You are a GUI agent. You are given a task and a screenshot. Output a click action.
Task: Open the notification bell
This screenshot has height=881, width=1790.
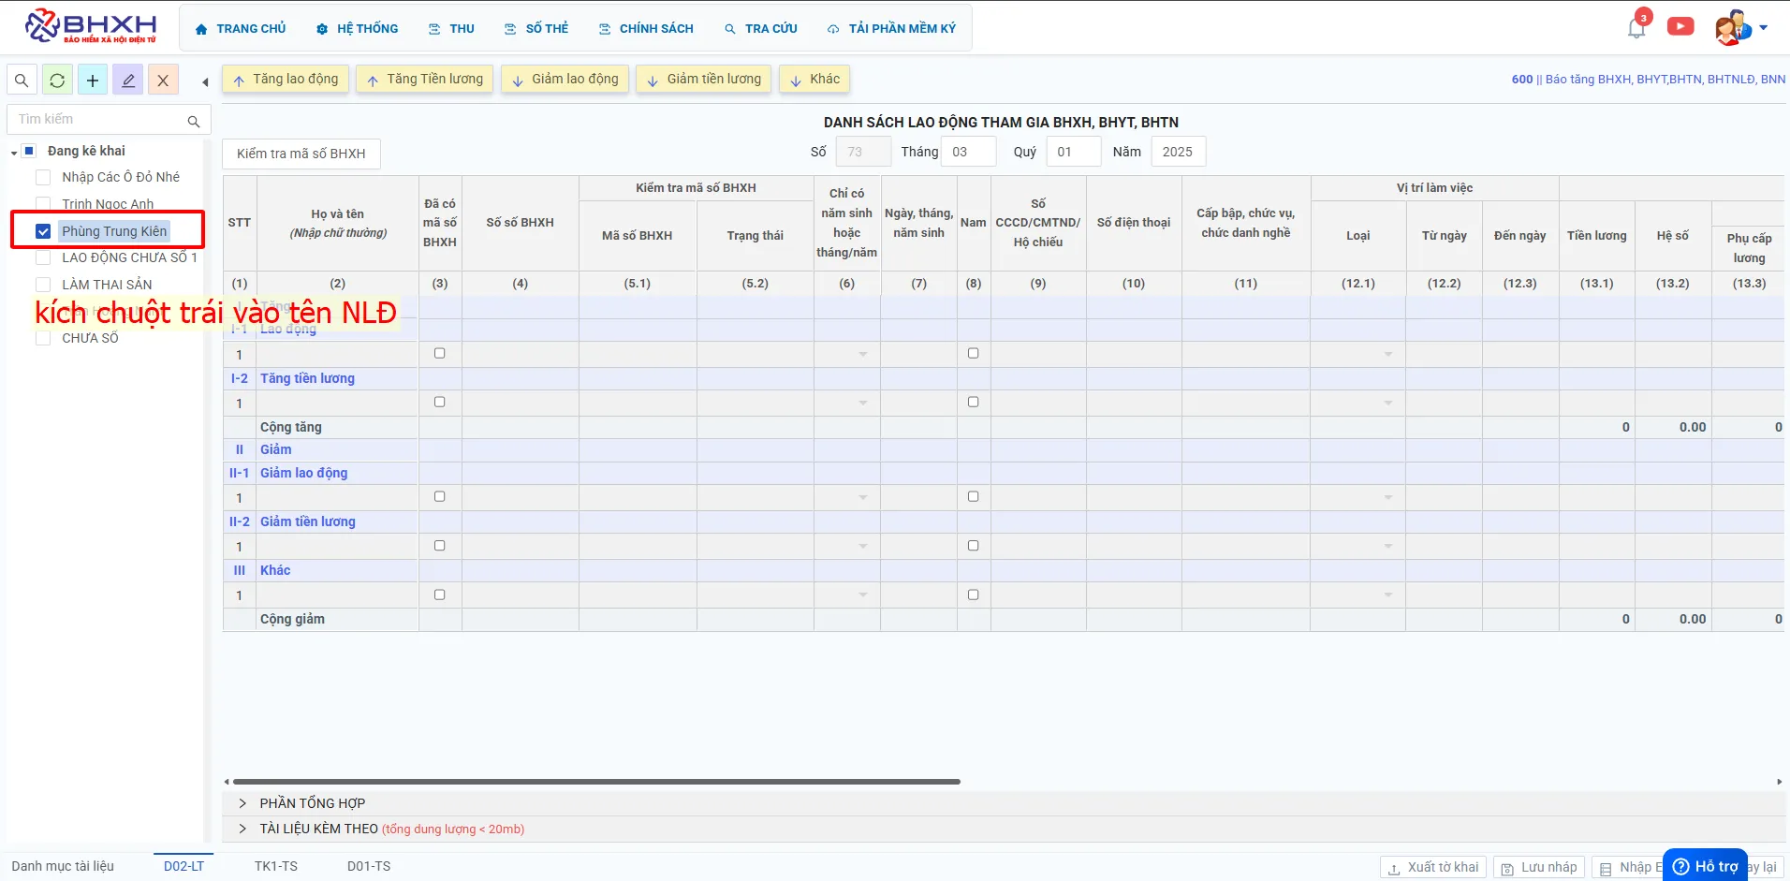(1636, 28)
